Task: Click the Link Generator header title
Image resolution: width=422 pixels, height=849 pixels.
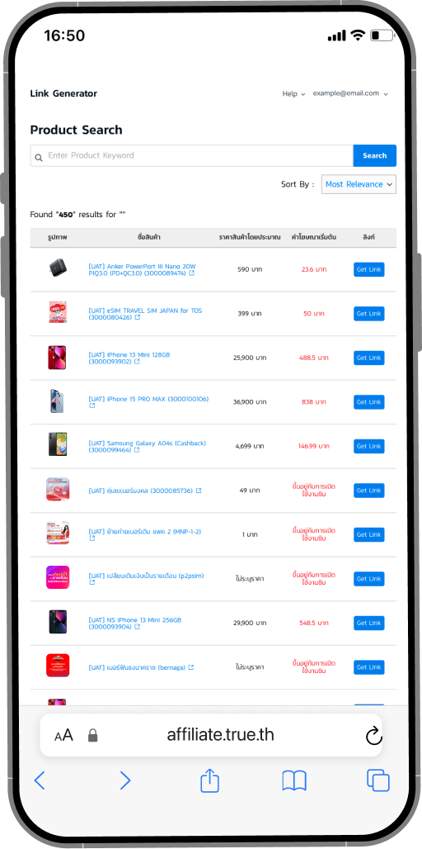Action: pos(63,93)
